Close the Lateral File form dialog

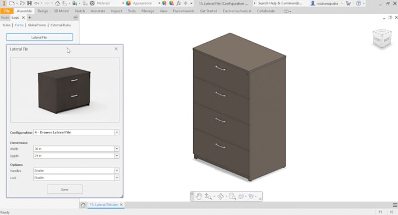click(116, 49)
